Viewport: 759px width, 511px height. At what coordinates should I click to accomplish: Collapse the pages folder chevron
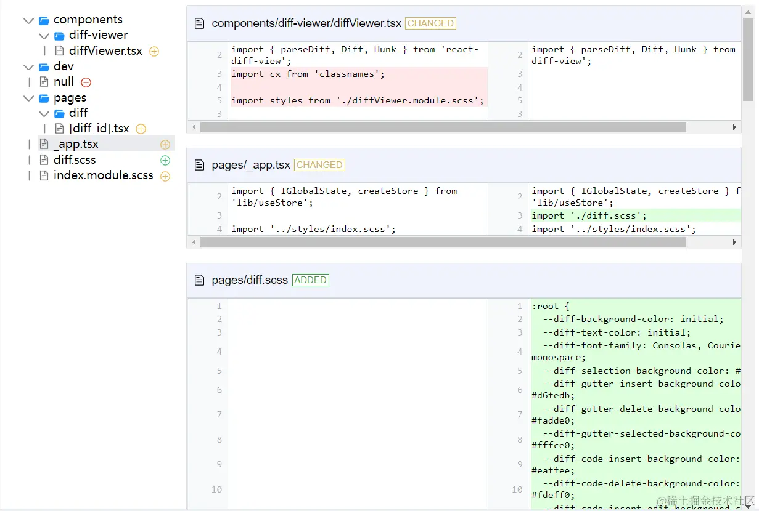coord(28,99)
